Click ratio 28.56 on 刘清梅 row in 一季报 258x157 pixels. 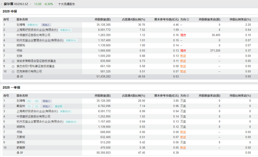coord(141,101)
